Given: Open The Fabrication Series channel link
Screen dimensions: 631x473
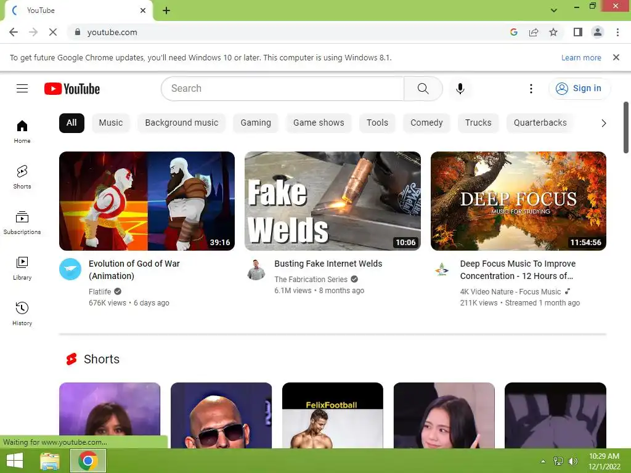Looking at the screenshot, I should (311, 279).
